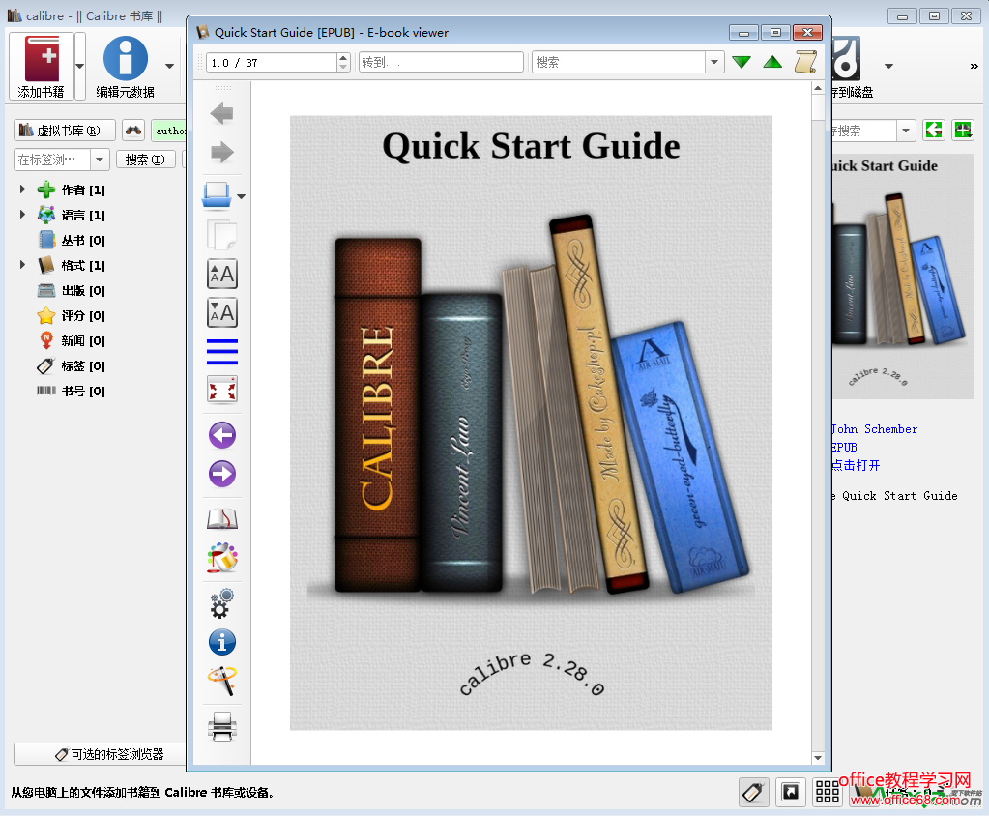Select the 标签 item in tag browser

tap(73, 365)
